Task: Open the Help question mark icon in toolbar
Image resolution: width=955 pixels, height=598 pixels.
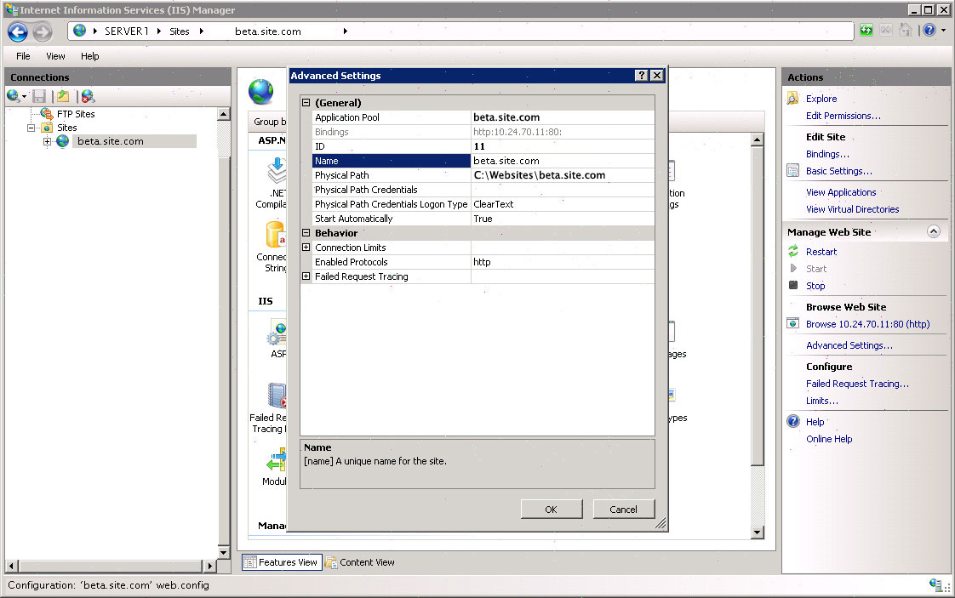Action: click(x=929, y=30)
